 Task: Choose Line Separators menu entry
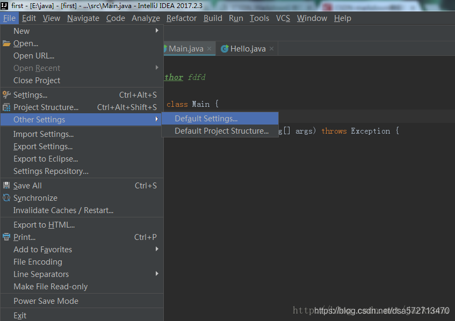click(82, 274)
